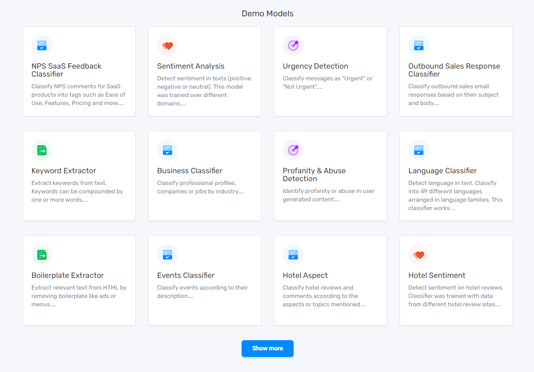Click the Keyword Extractor green icon
This screenshot has width=534, height=372.
coord(42,150)
